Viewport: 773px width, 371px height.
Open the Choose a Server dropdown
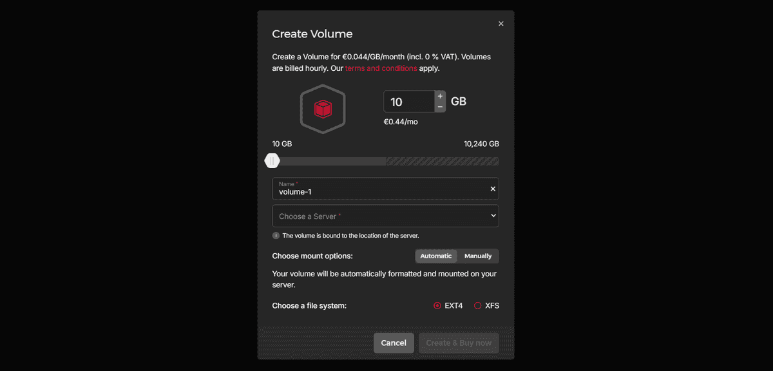coord(385,216)
